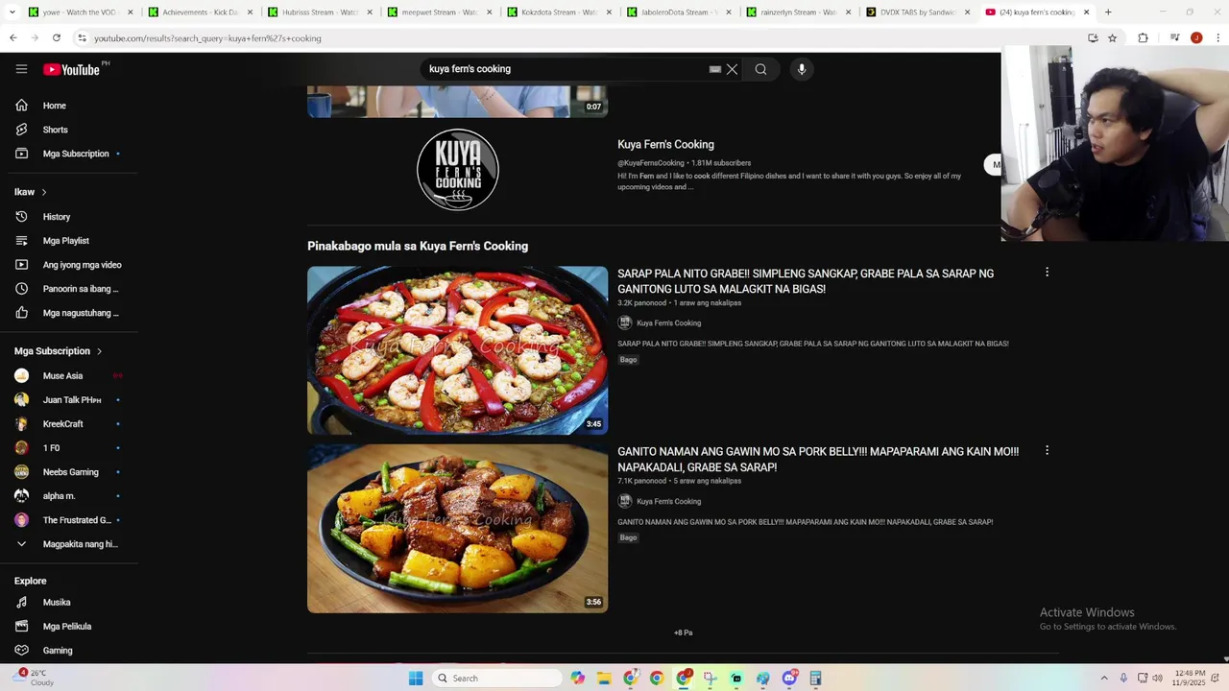Viewport: 1229px width, 691px height.
Task: Click Neebs Gaming avatar icon
Action: 21,472
